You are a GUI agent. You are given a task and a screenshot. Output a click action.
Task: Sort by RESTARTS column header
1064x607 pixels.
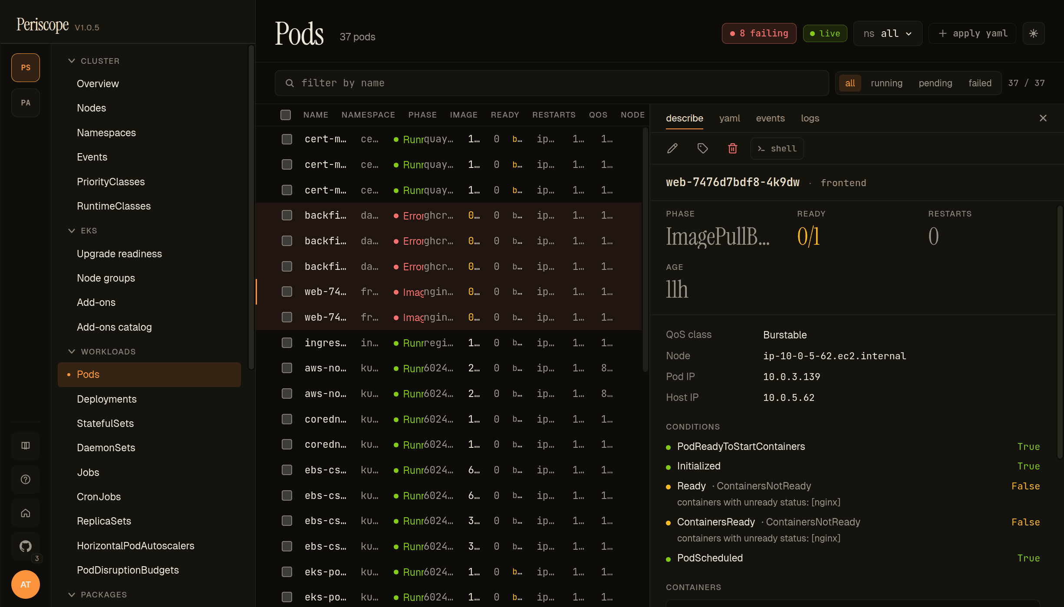click(x=554, y=115)
